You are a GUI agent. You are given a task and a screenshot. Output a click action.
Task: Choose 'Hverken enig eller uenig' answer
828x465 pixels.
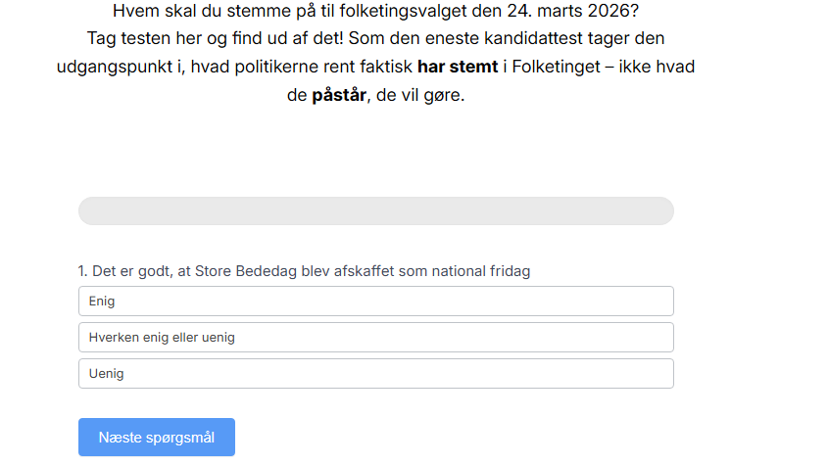375,338
